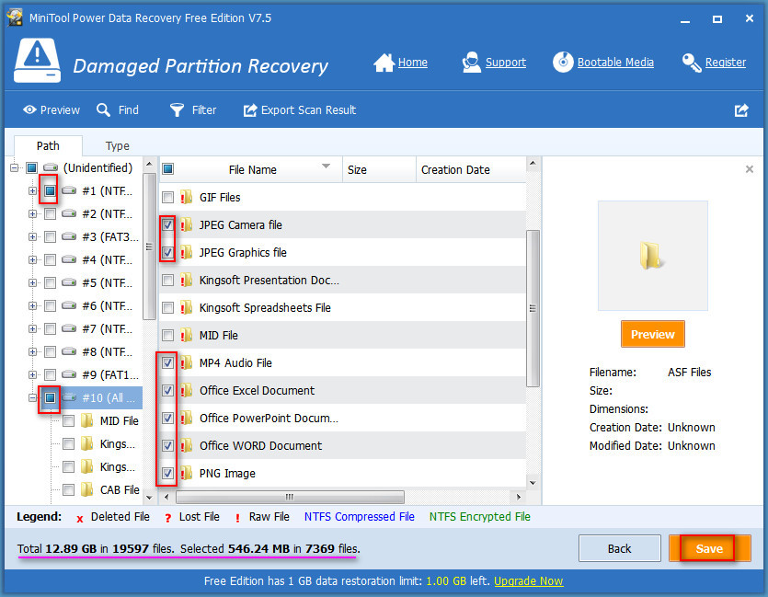Click the Creation Date column header
The width and height of the screenshot is (768, 597).
[471, 169]
